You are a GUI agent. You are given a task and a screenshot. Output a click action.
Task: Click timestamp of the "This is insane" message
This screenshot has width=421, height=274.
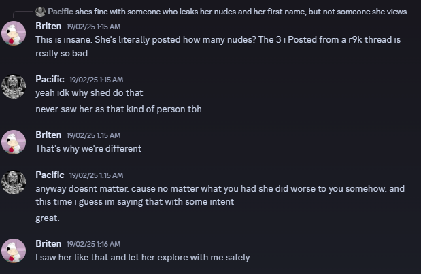point(93,27)
